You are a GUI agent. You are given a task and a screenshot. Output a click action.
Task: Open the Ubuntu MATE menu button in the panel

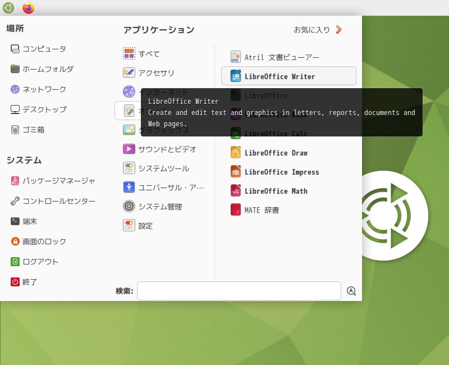[8, 8]
